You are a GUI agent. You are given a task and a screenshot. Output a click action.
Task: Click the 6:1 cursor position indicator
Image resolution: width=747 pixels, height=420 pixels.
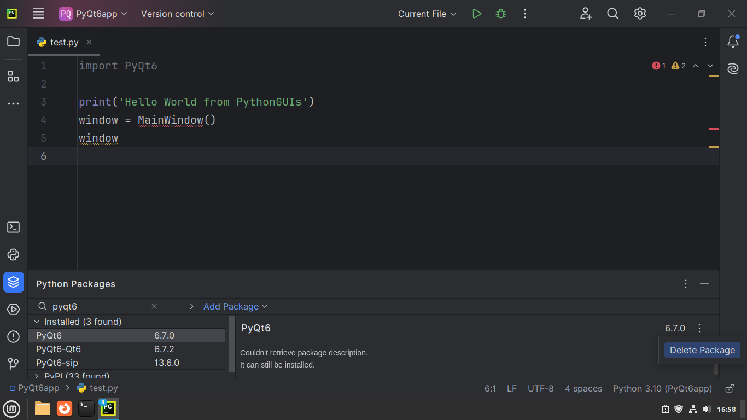coord(490,388)
